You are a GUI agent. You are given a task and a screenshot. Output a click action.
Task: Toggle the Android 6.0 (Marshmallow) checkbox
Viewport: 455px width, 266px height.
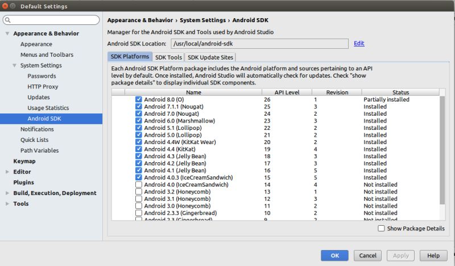[139, 120]
